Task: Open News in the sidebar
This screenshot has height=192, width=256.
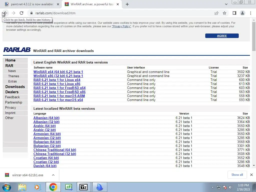Action: point(12,71)
